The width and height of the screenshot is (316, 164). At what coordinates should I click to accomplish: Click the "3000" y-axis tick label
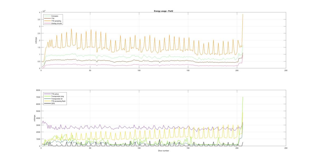tap(38, 125)
